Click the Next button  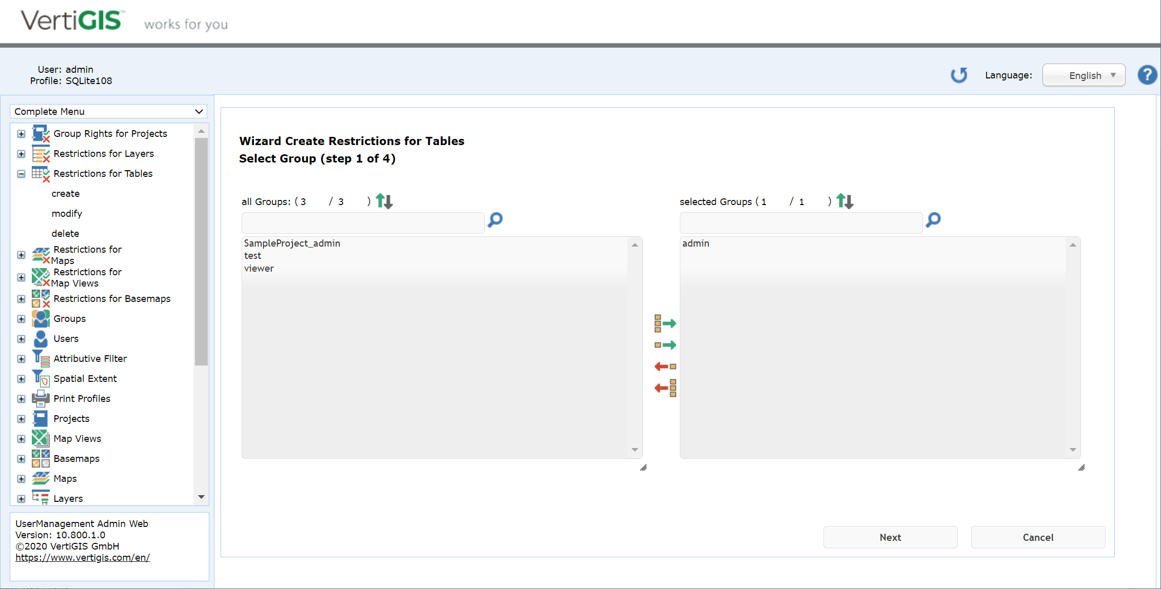(x=890, y=537)
